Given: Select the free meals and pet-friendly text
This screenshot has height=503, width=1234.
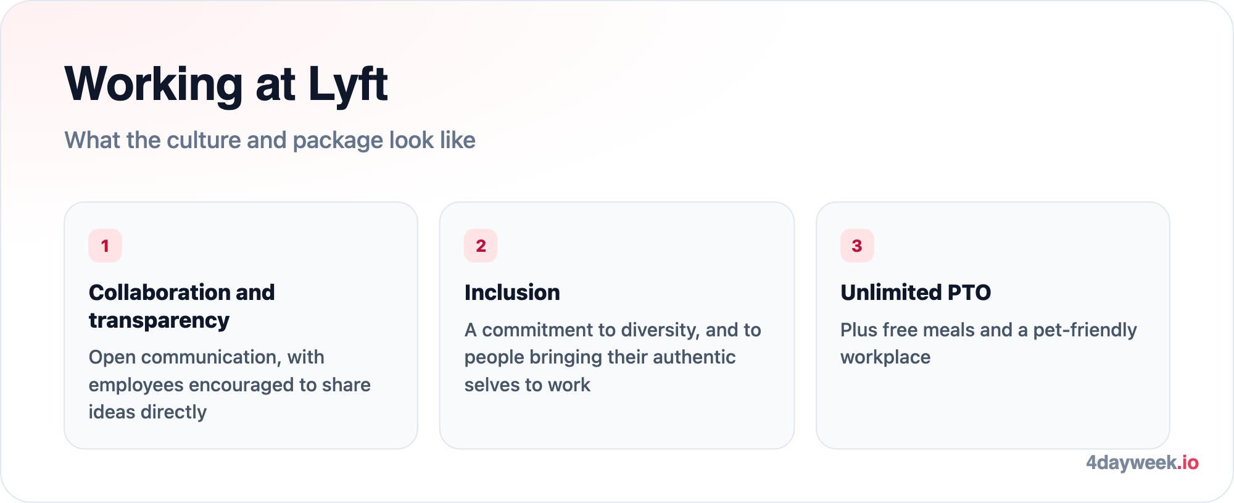Looking at the screenshot, I should 988,344.
